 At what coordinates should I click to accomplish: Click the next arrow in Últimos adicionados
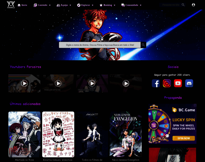click(139, 138)
